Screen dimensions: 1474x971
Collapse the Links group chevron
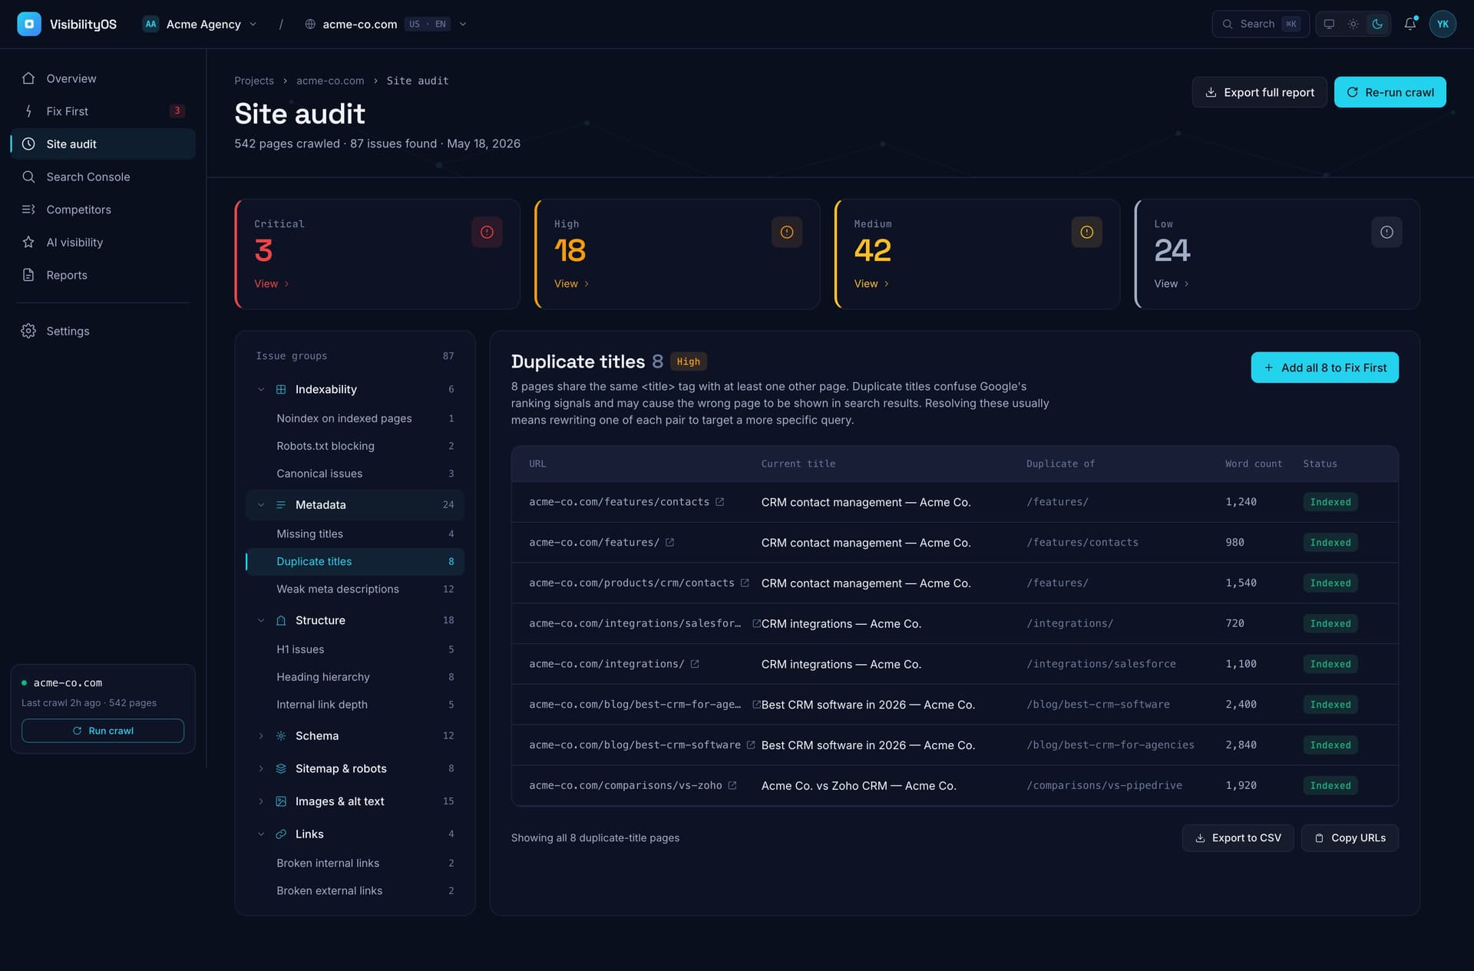261,834
